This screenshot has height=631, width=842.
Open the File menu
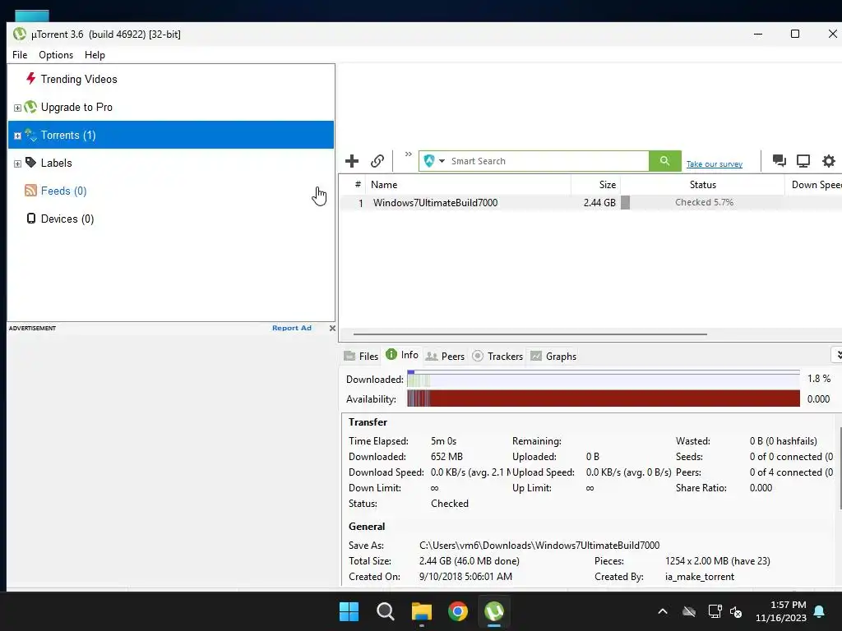tap(20, 55)
